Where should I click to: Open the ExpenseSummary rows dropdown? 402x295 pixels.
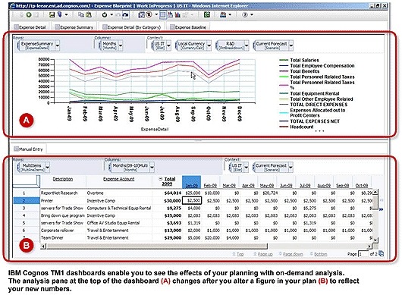(x=58, y=46)
